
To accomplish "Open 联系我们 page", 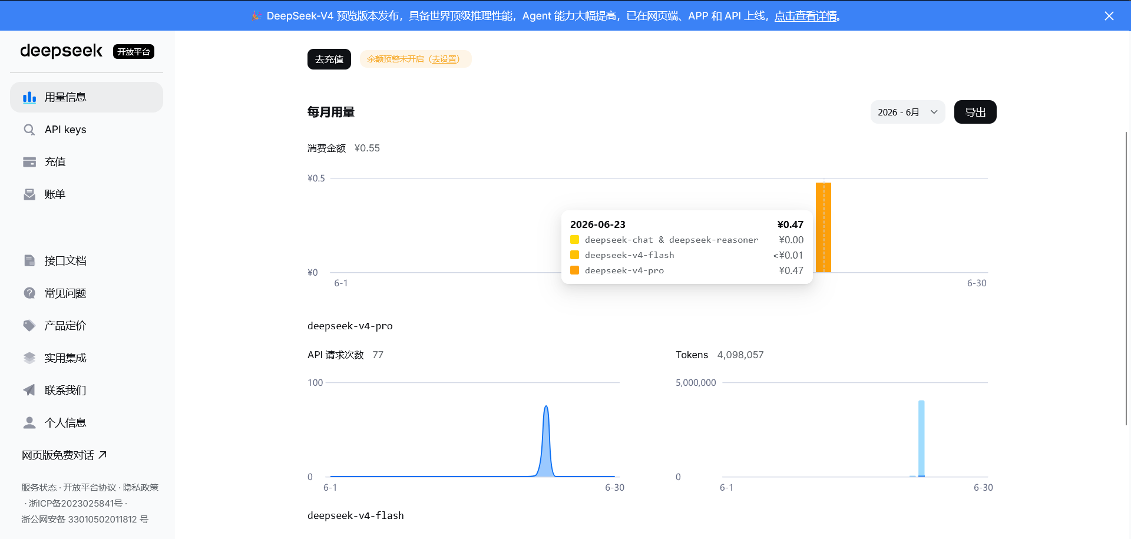I will 87,390.
